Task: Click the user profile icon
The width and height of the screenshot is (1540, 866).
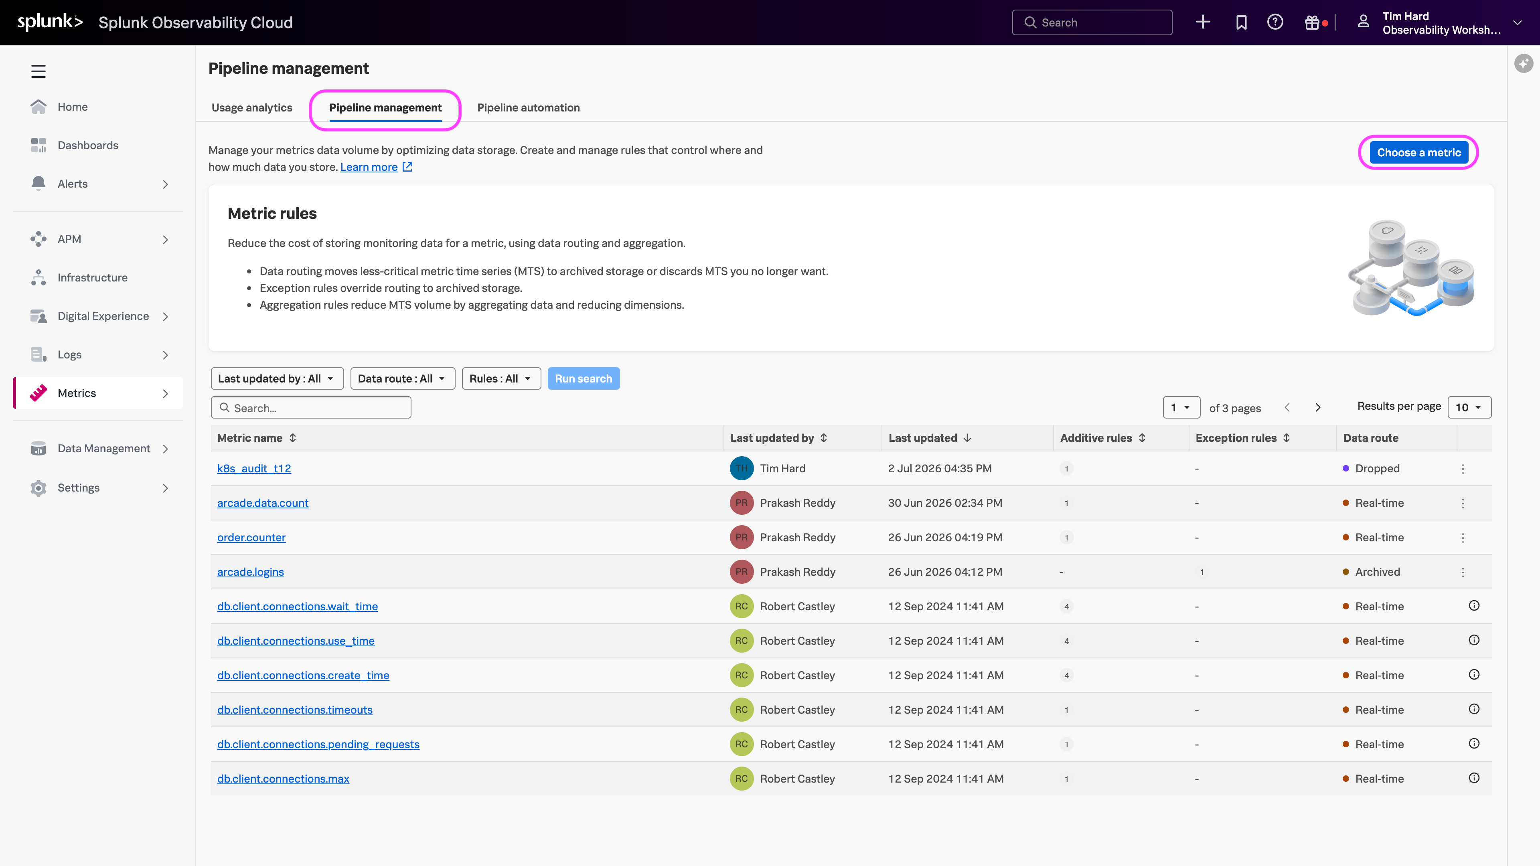Action: pyautogui.click(x=1363, y=22)
